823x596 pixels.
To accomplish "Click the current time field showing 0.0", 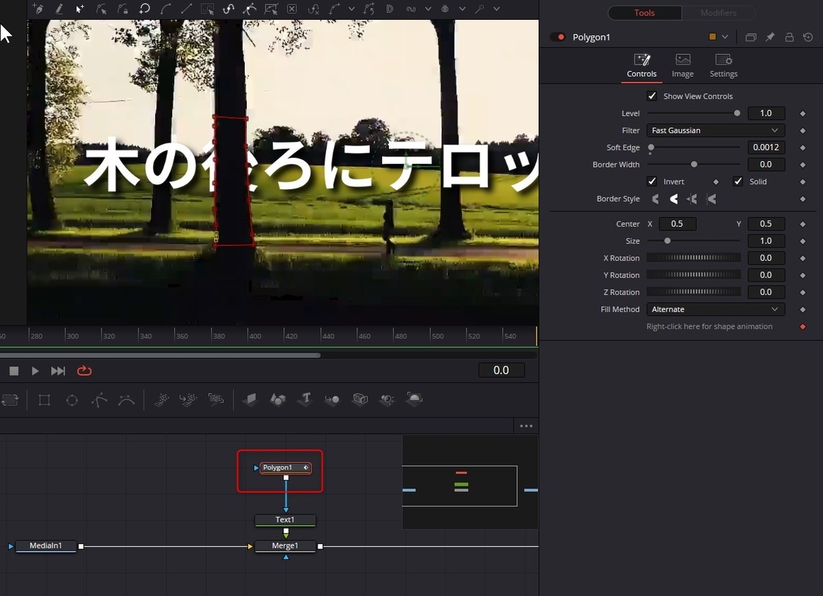I will click(501, 370).
